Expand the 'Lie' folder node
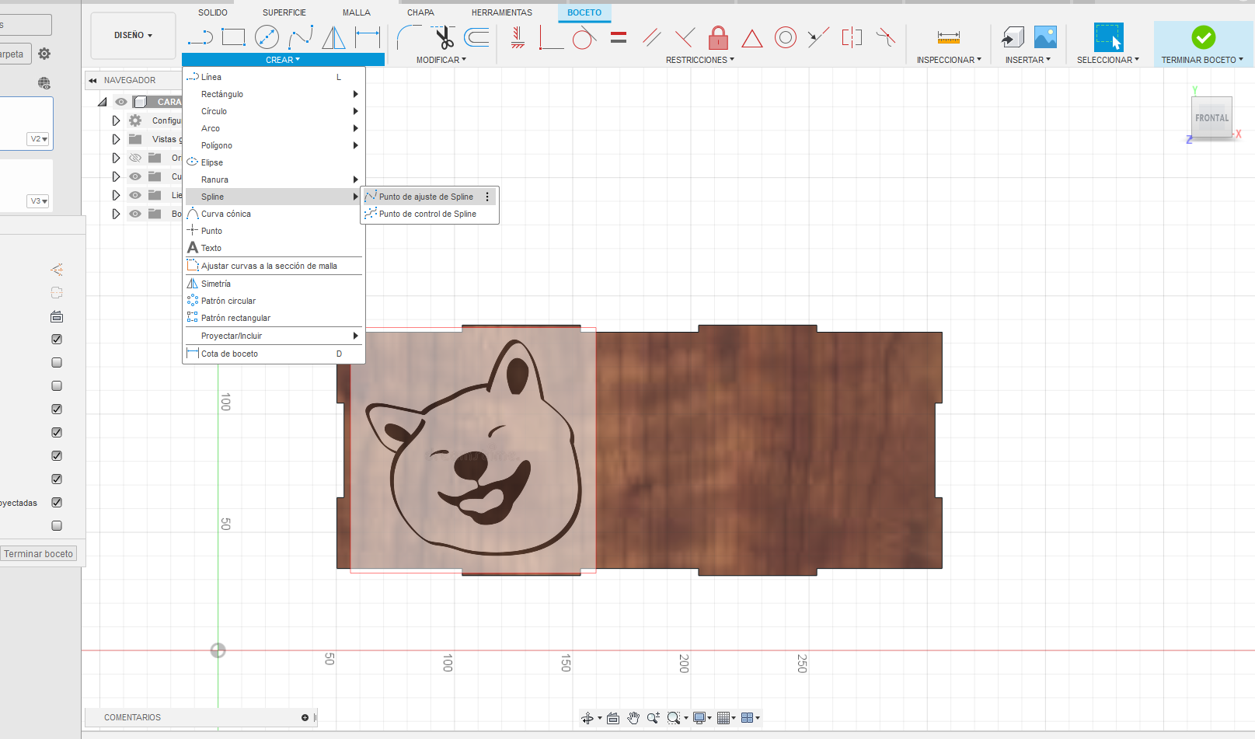This screenshot has height=739, width=1255. (116, 195)
